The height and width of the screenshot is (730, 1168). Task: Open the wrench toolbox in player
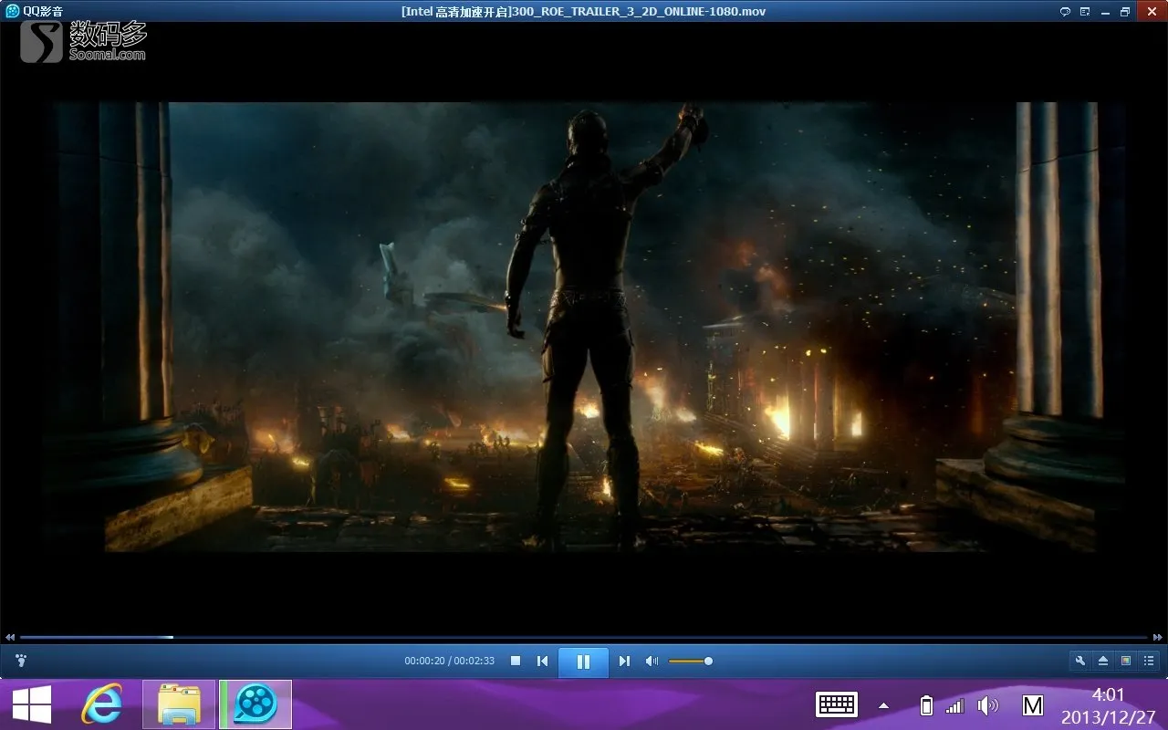click(1080, 661)
